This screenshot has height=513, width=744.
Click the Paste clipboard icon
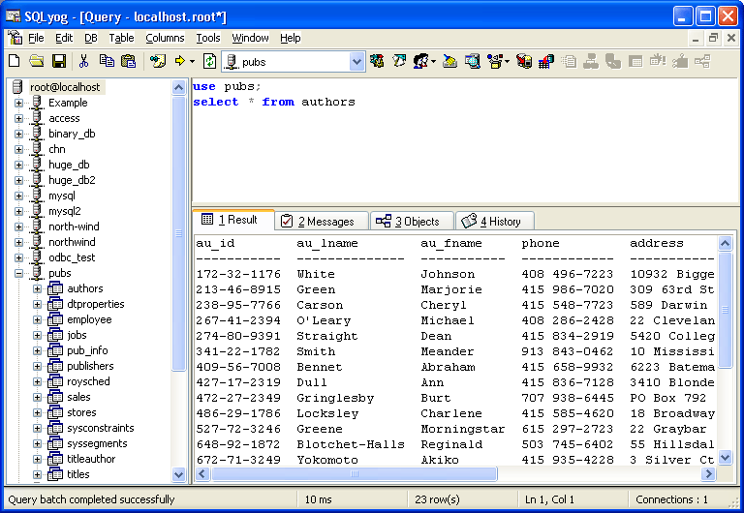pyautogui.click(x=128, y=61)
